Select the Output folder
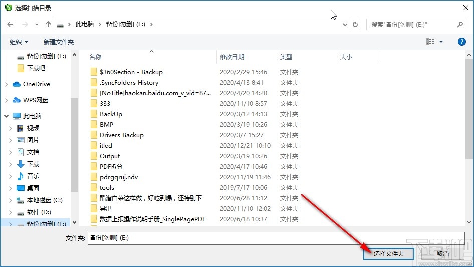The image size is (474, 267). (110, 156)
